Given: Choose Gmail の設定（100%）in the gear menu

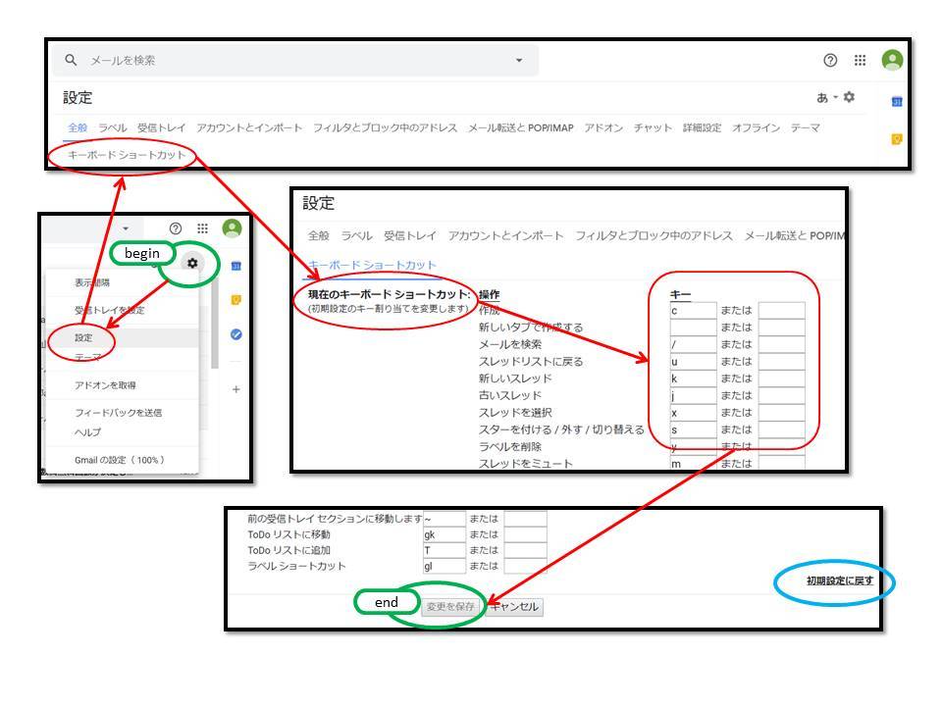Looking at the screenshot, I should coord(120,460).
